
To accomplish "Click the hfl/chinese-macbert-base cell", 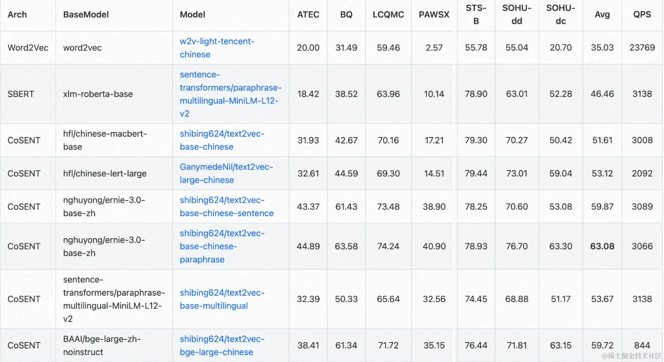I will coord(105,140).
